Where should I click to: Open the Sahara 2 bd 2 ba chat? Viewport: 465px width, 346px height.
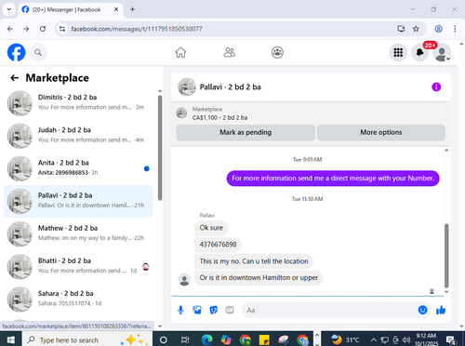78,299
